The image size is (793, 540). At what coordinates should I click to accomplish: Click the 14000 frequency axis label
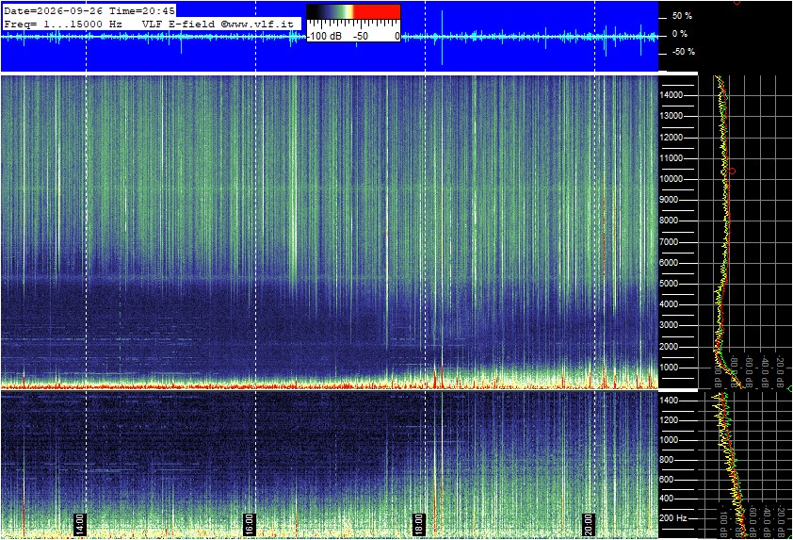point(672,95)
